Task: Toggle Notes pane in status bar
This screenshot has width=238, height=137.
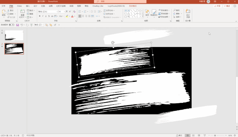Action: pos(179,136)
